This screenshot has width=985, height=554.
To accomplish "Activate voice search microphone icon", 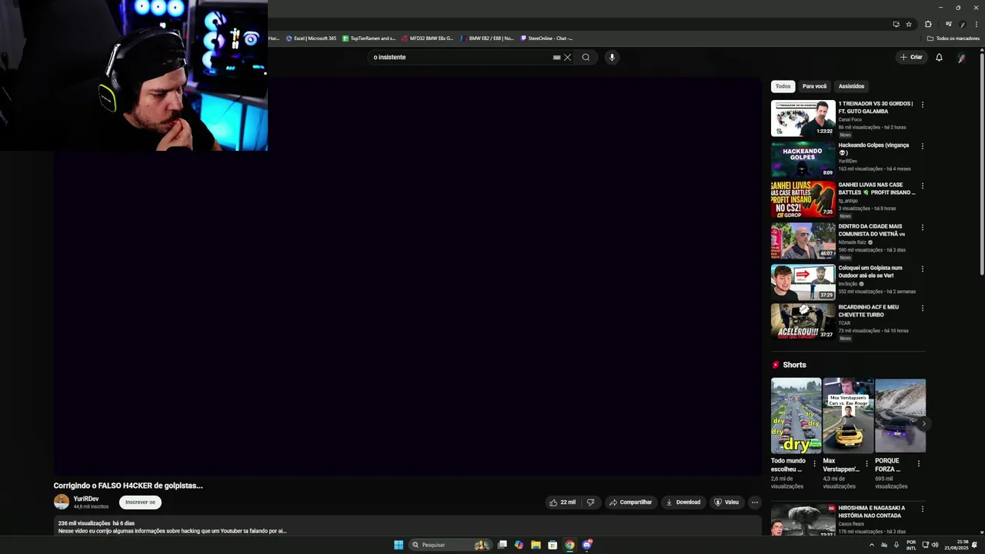I will click(x=612, y=57).
